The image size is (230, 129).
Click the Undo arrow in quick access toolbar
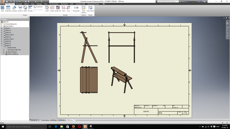20,2
